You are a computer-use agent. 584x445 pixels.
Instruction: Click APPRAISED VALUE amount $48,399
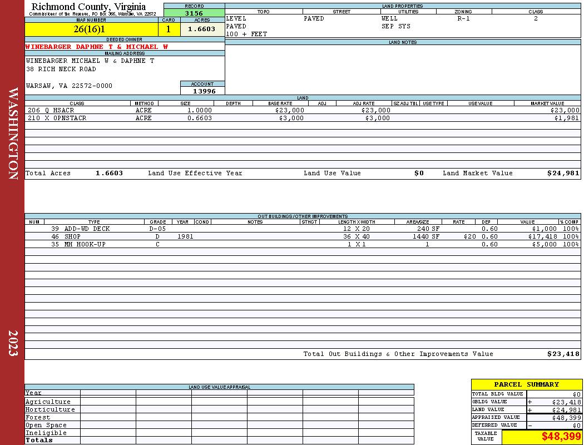567,418
